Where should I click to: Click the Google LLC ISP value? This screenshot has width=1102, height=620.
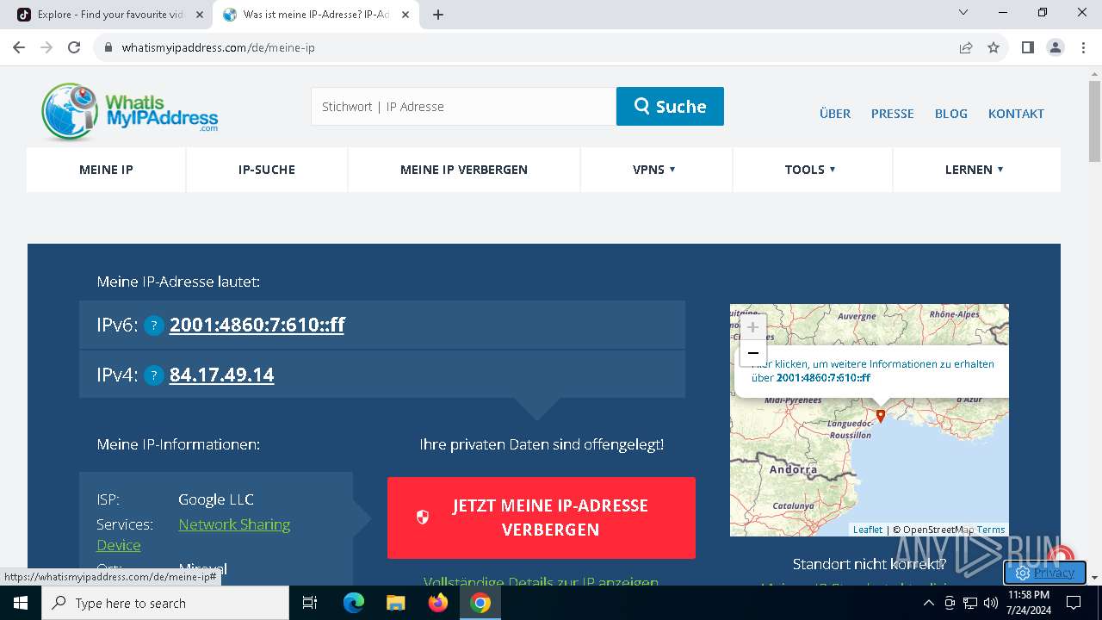[x=216, y=499]
